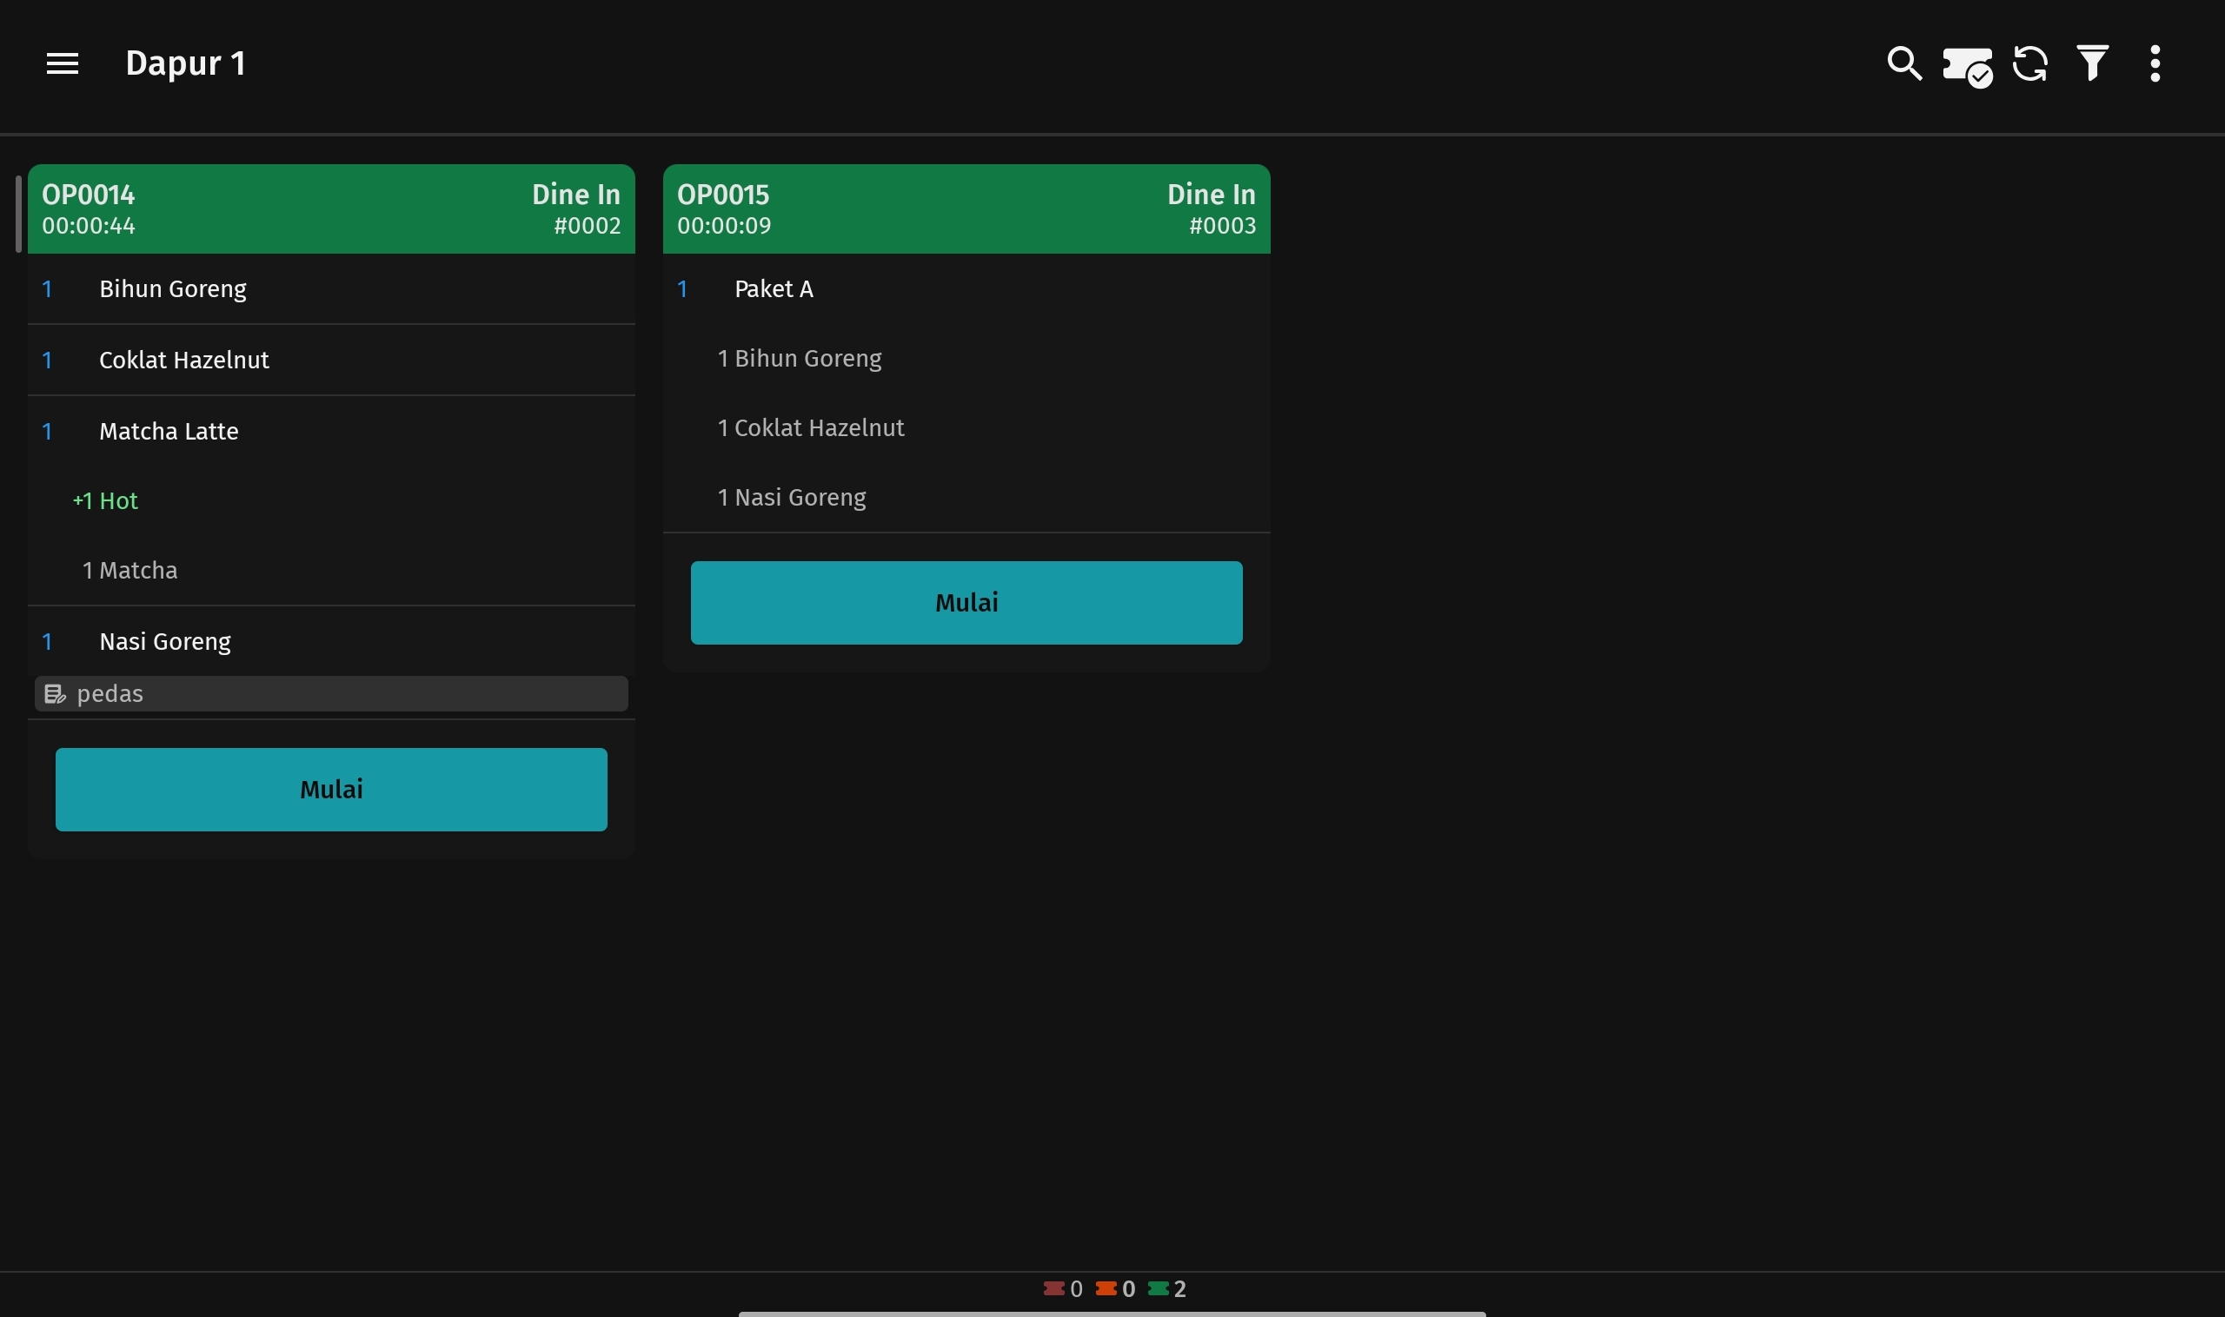Open the three-dot overflow menu
2225x1317 pixels.
(x=2155, y=64)
